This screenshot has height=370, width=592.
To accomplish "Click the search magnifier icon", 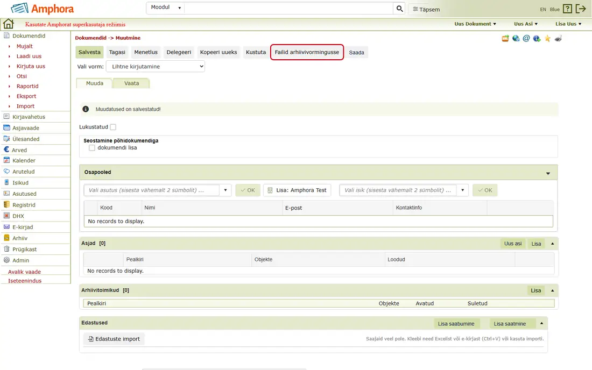I will (399, 8).
